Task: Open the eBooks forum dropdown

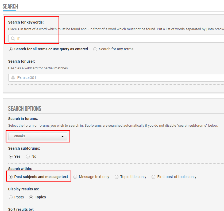Action: [x=38, y=136]
